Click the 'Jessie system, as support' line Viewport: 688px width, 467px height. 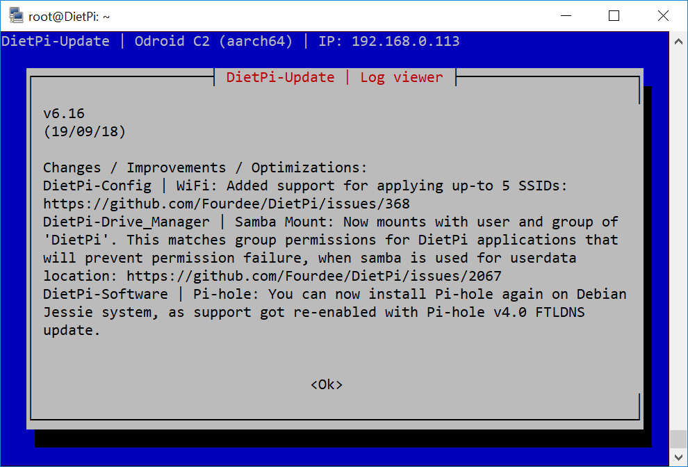click(x=313, y=312)
